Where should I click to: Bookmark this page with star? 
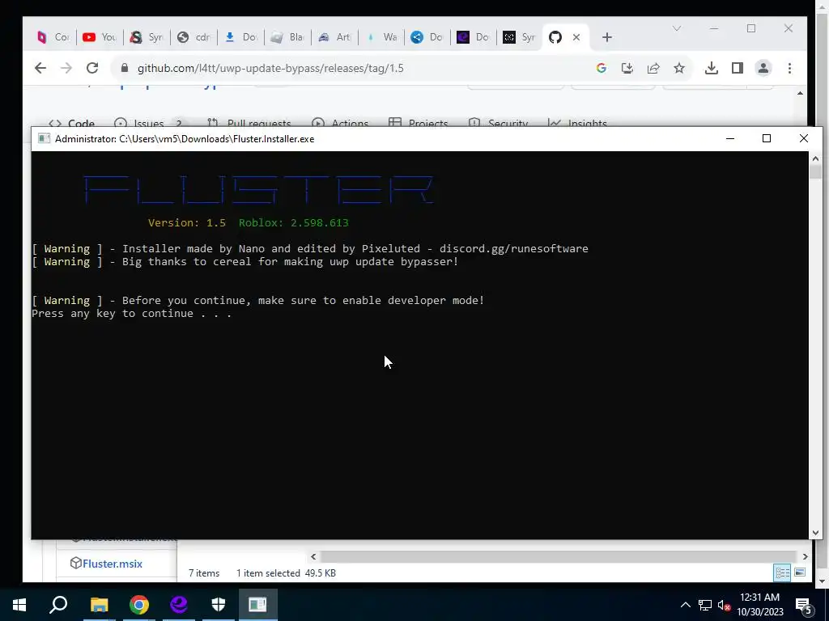point(679,68)
